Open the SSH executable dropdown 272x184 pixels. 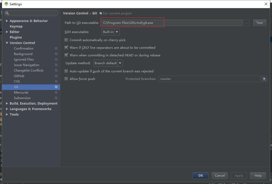pyautogui.click(x=111, y=32)
